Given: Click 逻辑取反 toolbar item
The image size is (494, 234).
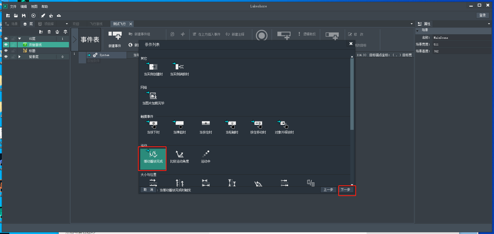Looking at the screenshot, I should click(307, 34).
